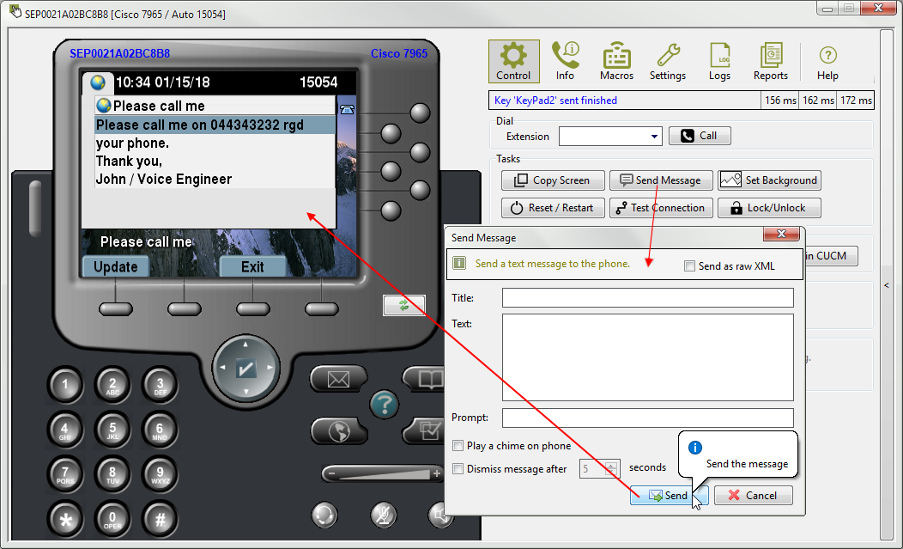Click the navigation pad select center button
The width and height of the screenshot is (903, 549).
pyautogui.click(x=245, y=368)
